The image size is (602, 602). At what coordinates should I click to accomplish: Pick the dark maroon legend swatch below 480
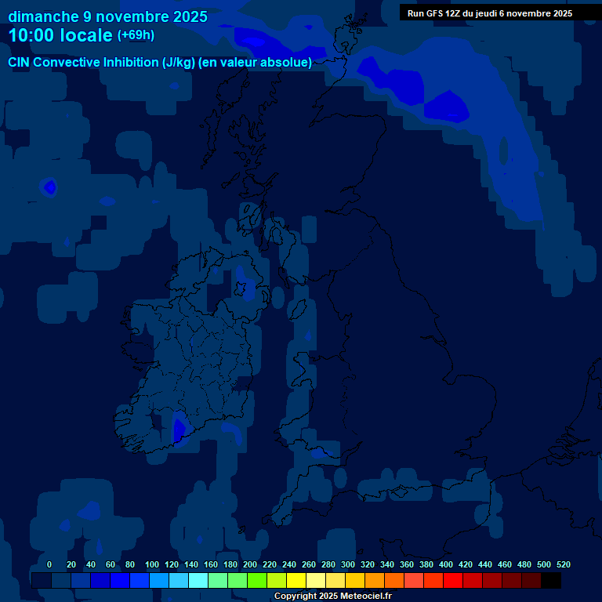tap(531, 581)
